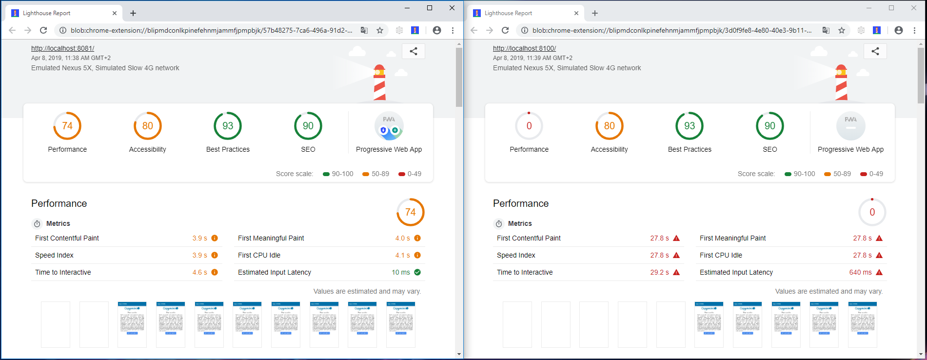Viewport: 927px width, 360px height.
Task: Click Lighthouse extension icon in right toolbar
Action: point(877,30)
